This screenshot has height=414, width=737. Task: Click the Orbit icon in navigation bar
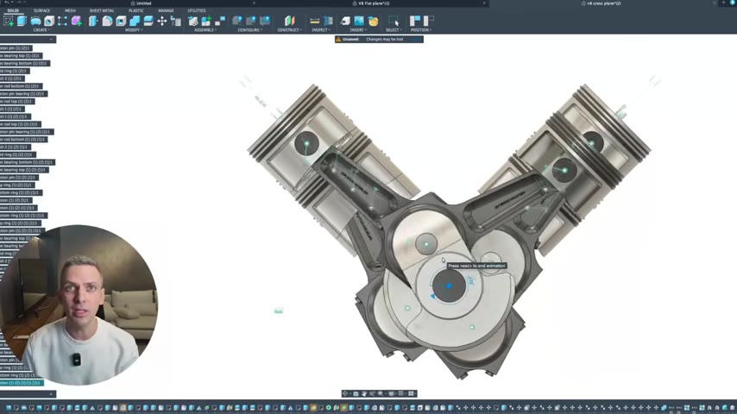(x=345, y=394)
